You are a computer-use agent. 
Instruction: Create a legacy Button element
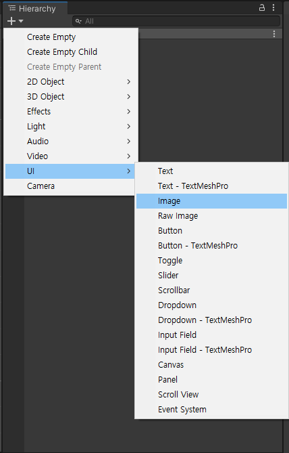pyautogui.click(x=212, y=231)
